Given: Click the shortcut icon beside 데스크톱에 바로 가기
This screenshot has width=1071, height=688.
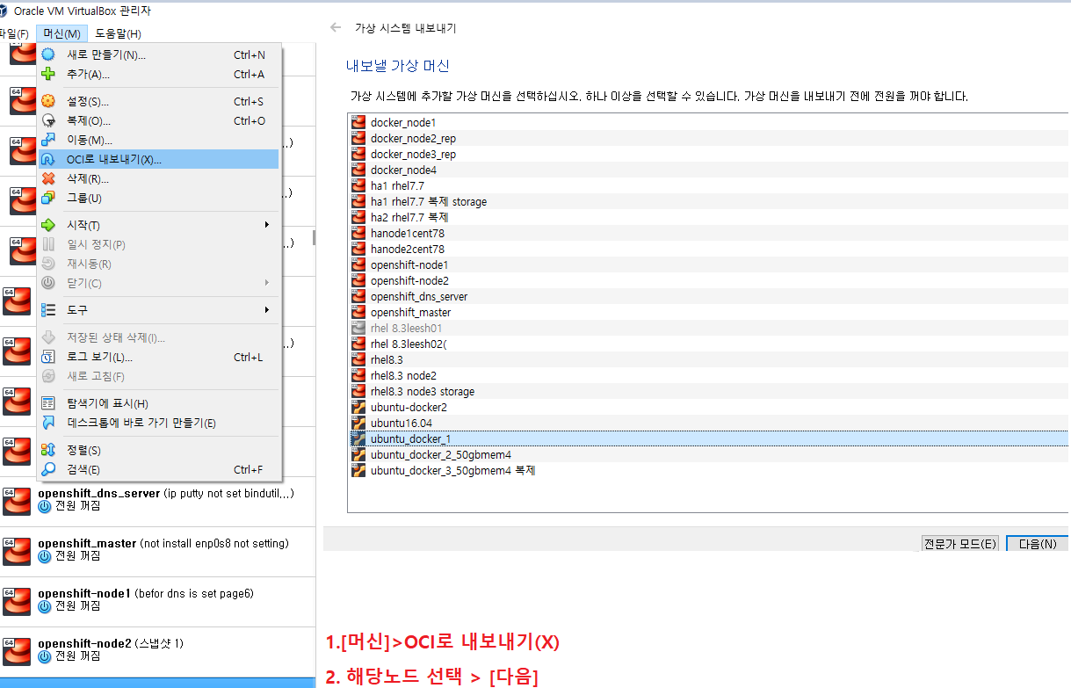Looking at the screenshot, I should 49,423.
